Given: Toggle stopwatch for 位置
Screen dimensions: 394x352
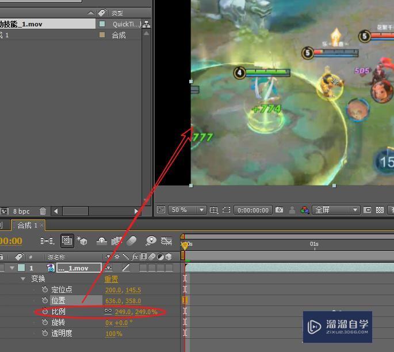Looking at the screenshot, I should pos(45,300).
